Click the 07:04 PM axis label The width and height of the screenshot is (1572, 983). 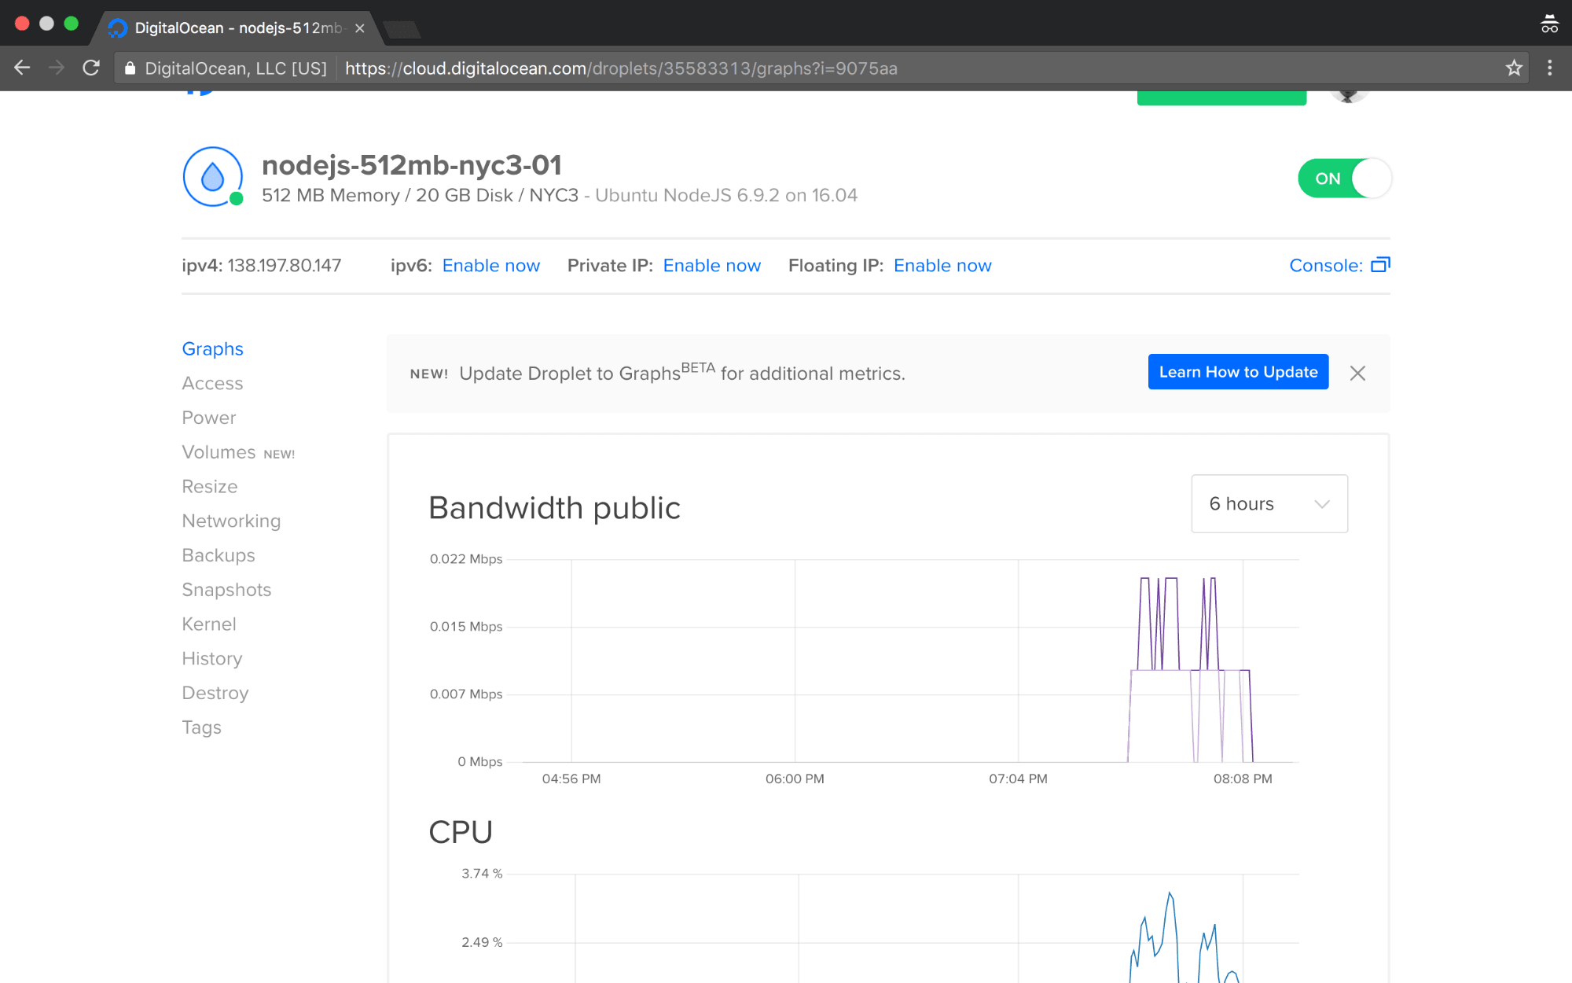[1018, 779]
